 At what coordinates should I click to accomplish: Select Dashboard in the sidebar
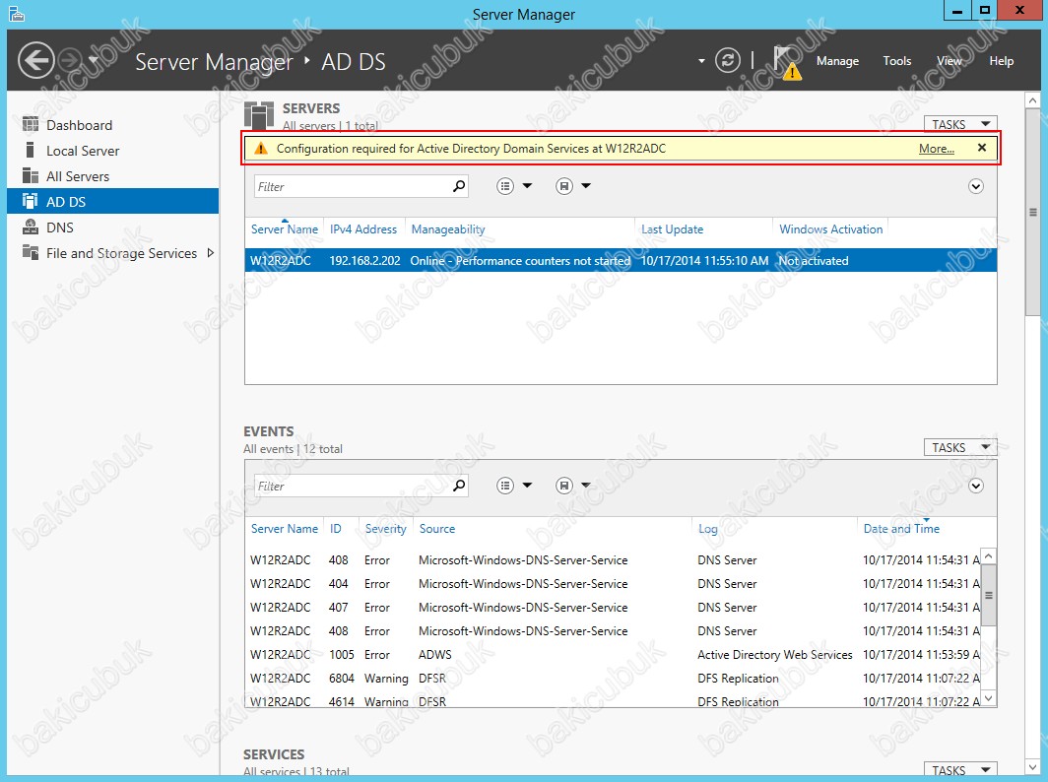(113, 125)
